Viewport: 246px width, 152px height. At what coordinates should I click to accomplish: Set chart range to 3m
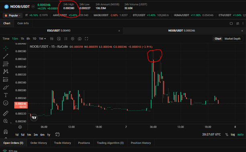[x=36, y=135]
